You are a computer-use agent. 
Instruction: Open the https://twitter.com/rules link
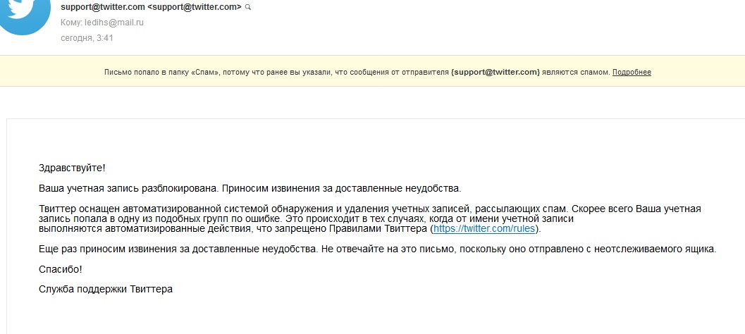pos(484,228)
